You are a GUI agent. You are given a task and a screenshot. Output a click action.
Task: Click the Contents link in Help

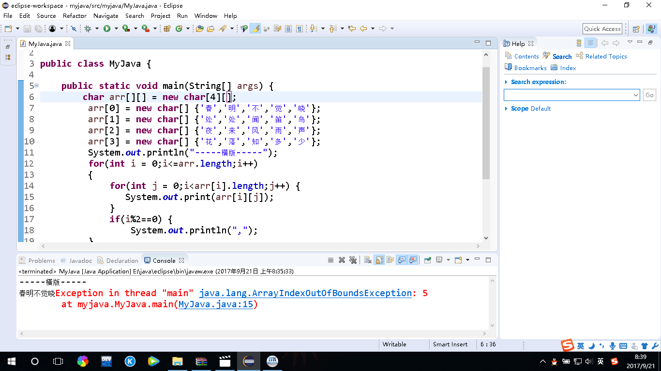tap(526, 56)
